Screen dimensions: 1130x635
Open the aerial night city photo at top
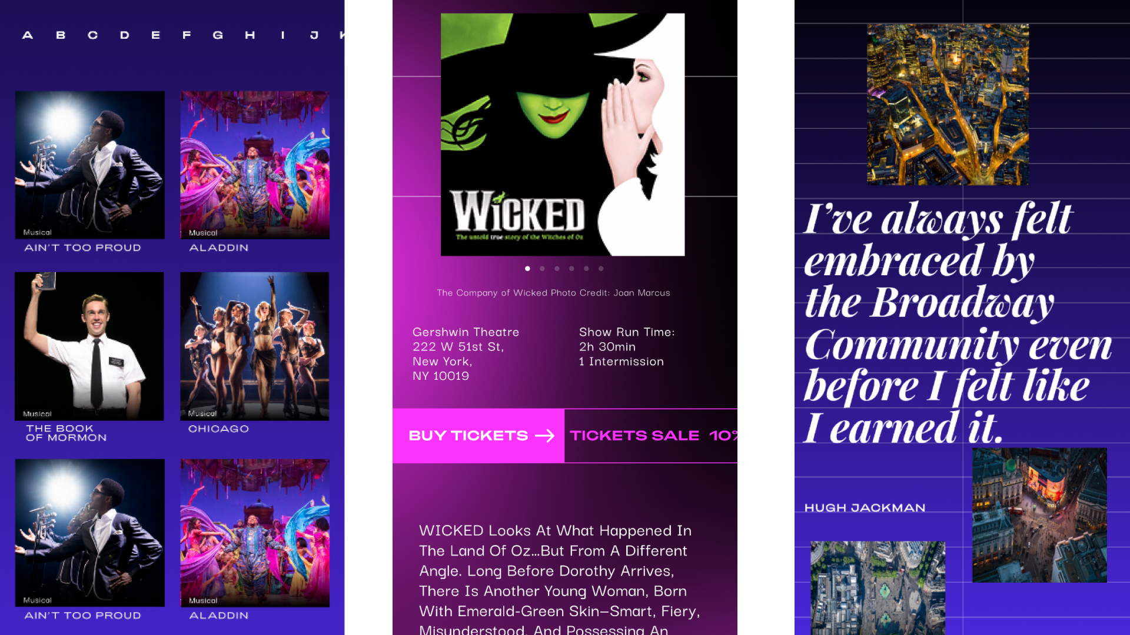948,105
